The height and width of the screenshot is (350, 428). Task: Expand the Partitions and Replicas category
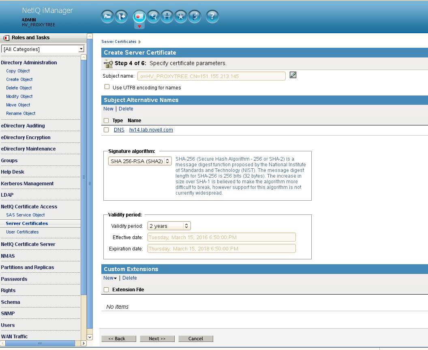tap(28, 267)
